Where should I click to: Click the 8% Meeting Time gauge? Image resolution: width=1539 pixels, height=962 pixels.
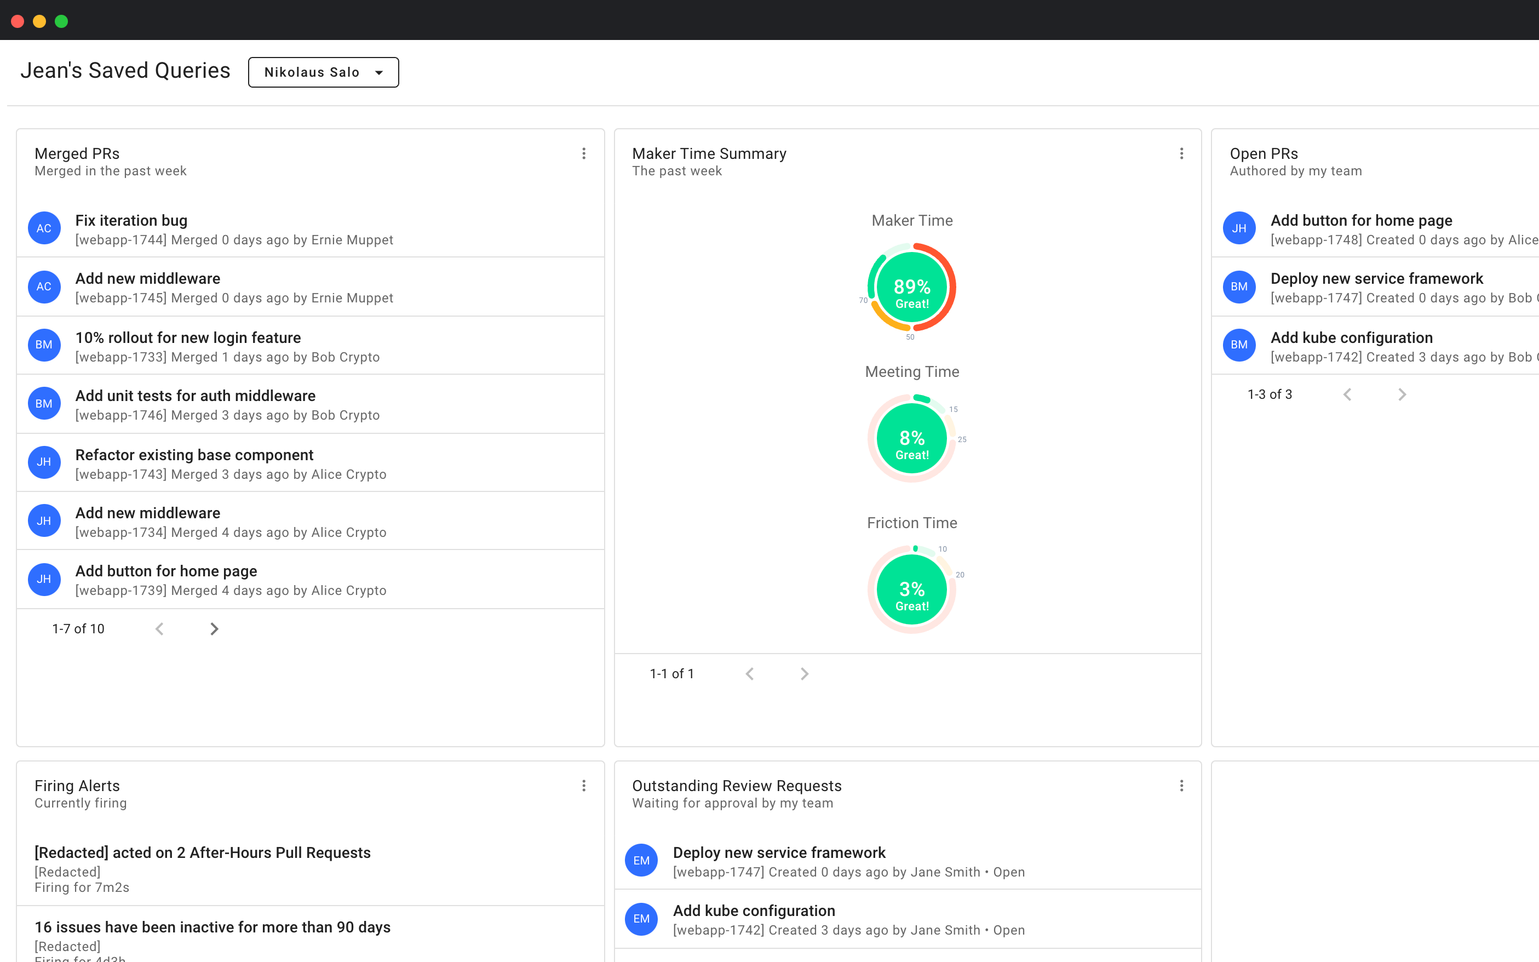pos(911,439)
